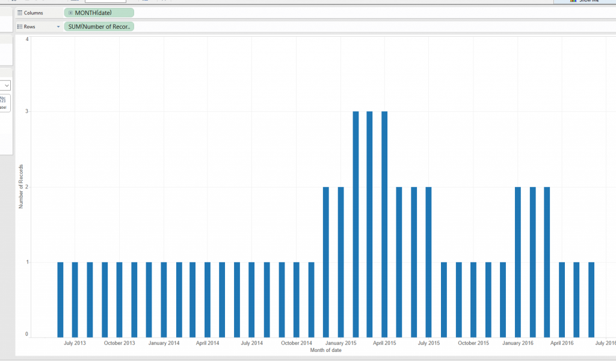616x361 pixels.
Task: Click the 'Month of date' axis title
Action: pyautogui.click(x=325, y=350)
